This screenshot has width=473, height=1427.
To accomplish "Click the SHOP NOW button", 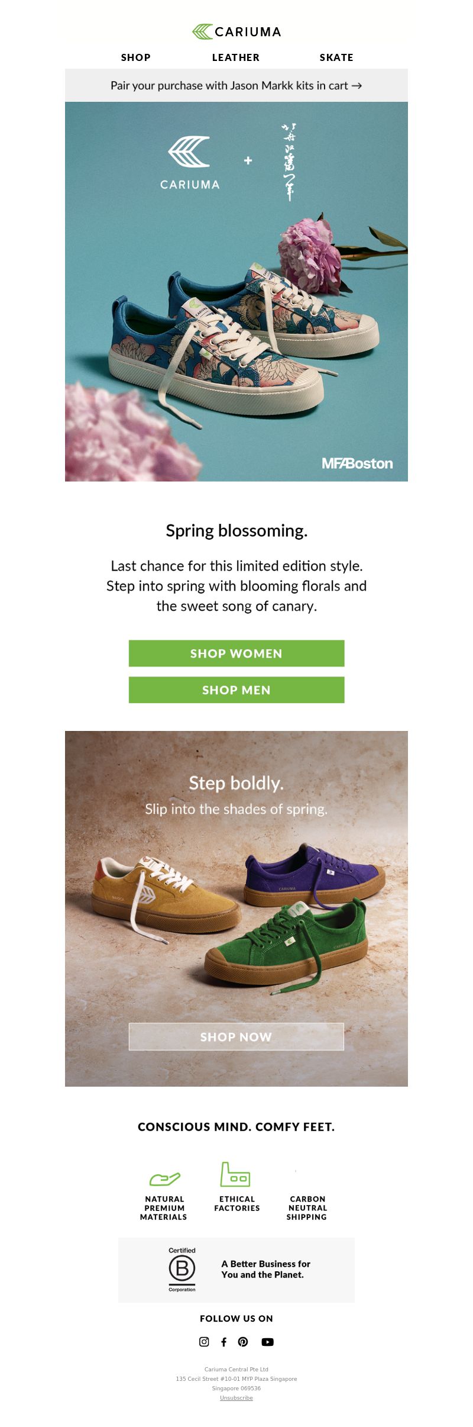I will (x=237, y=1036).
